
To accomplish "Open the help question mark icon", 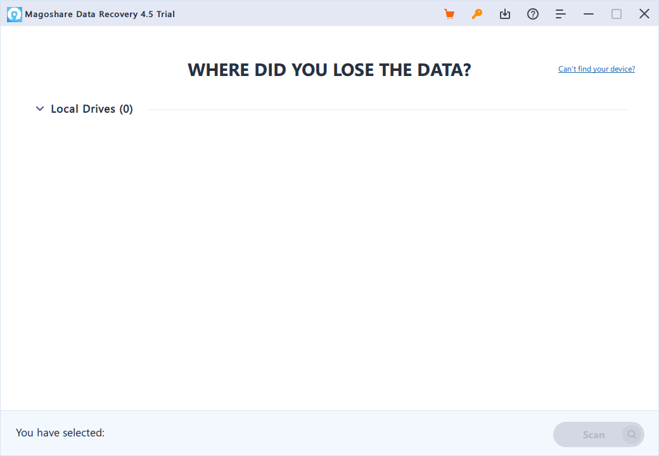I will [532, 14].
